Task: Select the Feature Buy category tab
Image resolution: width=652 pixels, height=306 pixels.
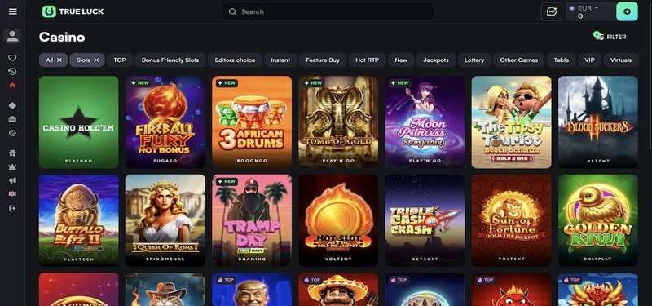Action: 323,60
